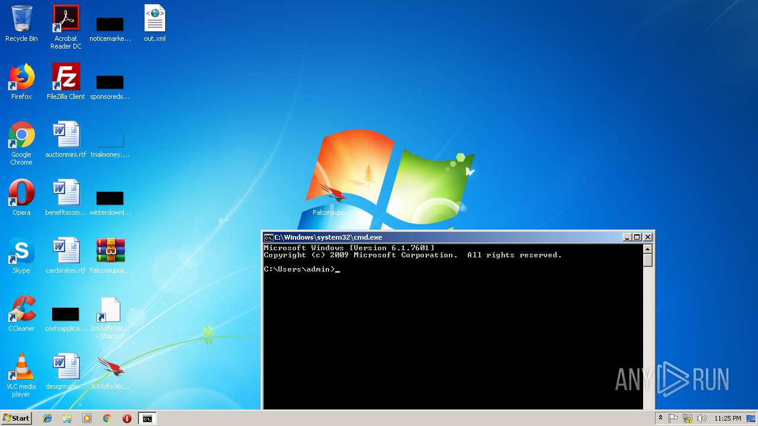Screen dimensions: 758x426
Task: Minimize the cmd.exe window
Action: click(627, 237)
